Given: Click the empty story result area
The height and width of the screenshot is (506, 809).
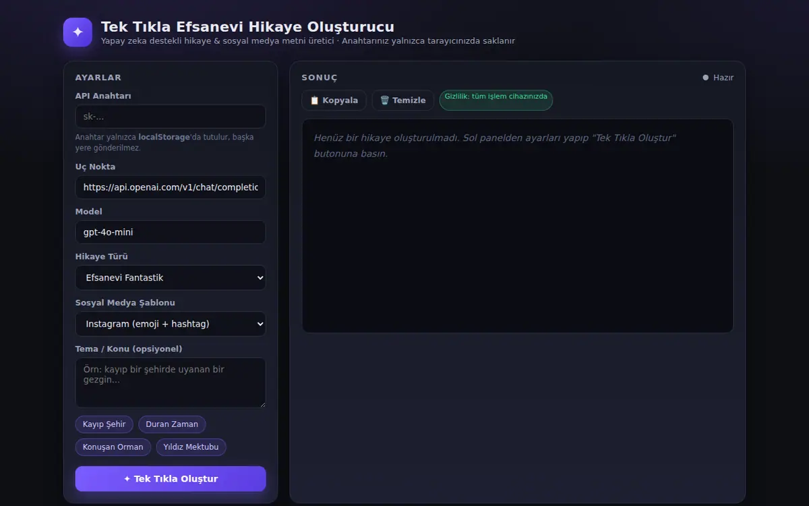Looking at the screenshot, I should (x=518, y=226).
